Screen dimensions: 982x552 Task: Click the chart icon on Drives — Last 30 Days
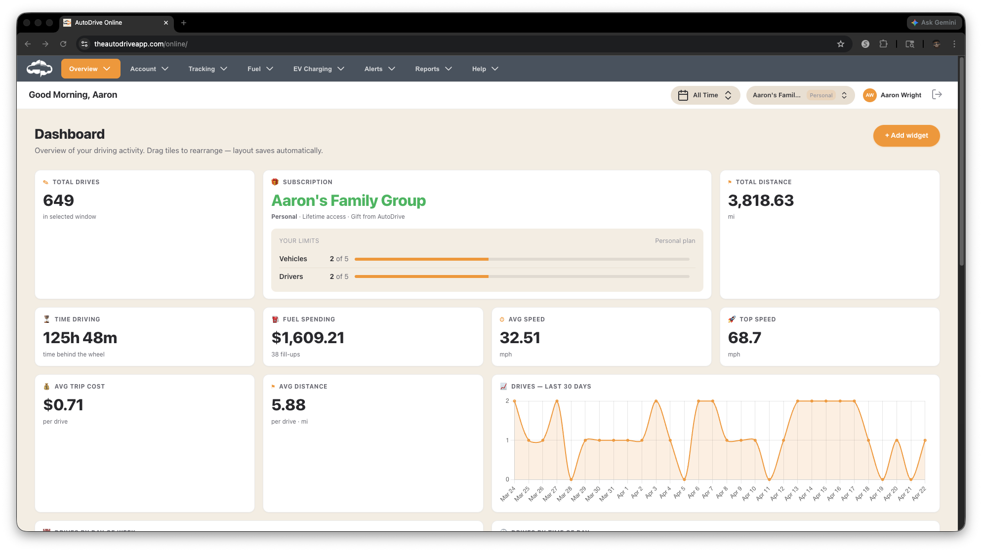coord(504,386)
